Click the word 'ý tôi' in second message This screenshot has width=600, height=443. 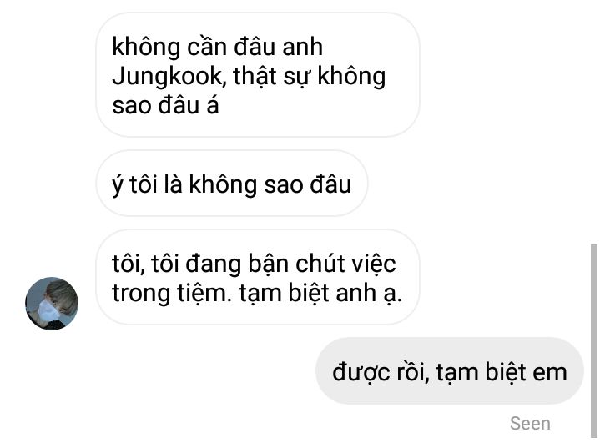[134, 184]
